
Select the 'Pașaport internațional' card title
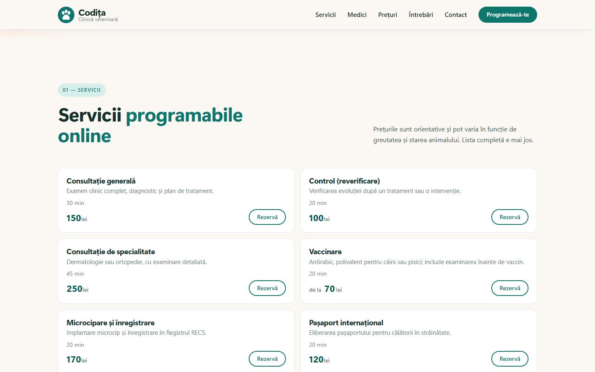[x=346, y=323]
